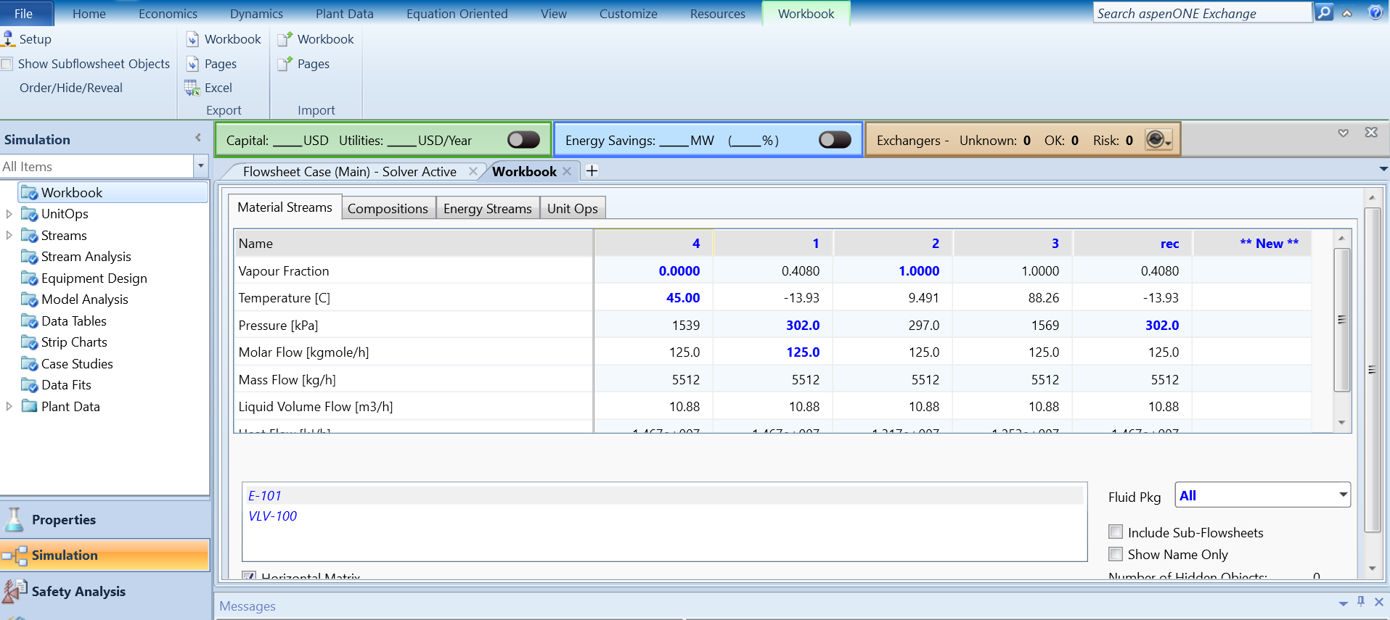The height and width of the screenshot is (620, 1390).
Task: Click the Safety Analysis icon
Action: pyautogui.click(x=15, y=591)
